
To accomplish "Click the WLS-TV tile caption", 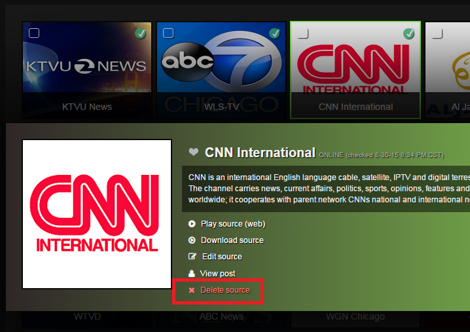I will [x=221, y=107].
